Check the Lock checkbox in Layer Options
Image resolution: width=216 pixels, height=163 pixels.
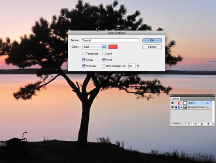(x=104, y=54)
